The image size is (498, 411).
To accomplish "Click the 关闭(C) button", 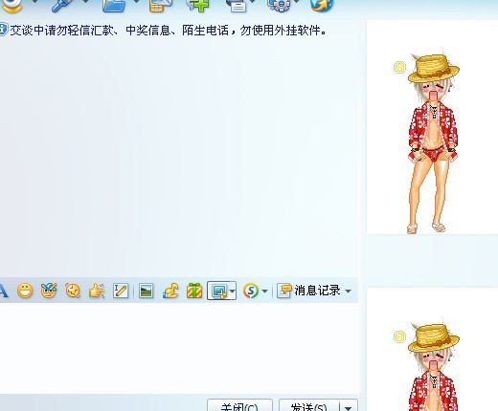I will click(x=239, y=405).
